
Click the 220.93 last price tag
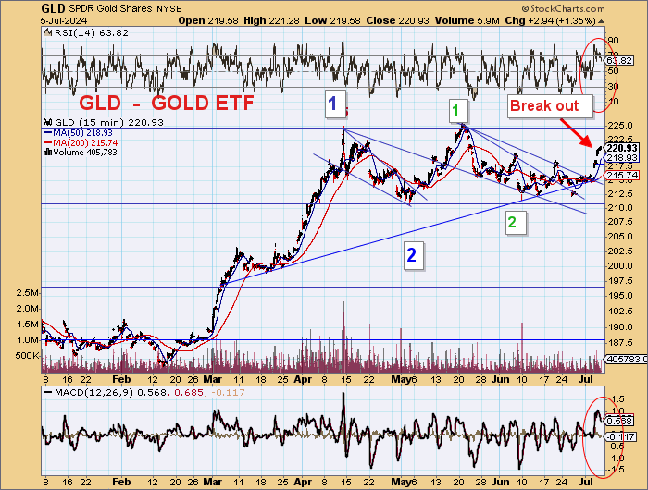pos(621,148)
